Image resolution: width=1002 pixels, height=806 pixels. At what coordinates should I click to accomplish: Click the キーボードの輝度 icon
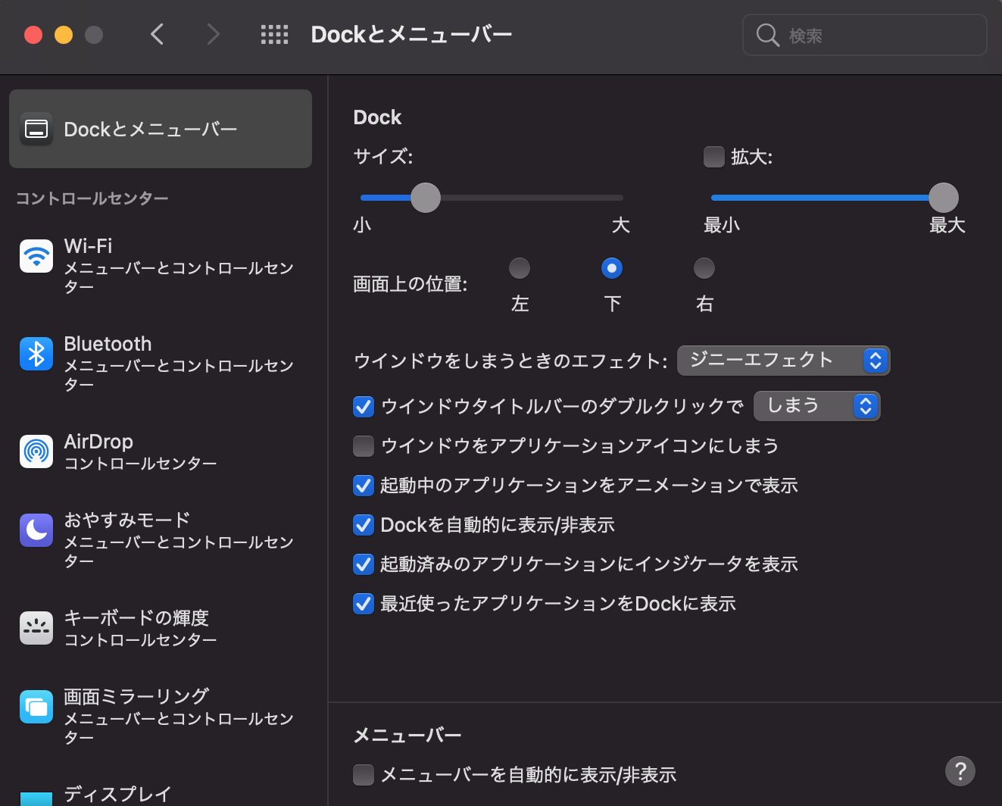coord(36,628)
